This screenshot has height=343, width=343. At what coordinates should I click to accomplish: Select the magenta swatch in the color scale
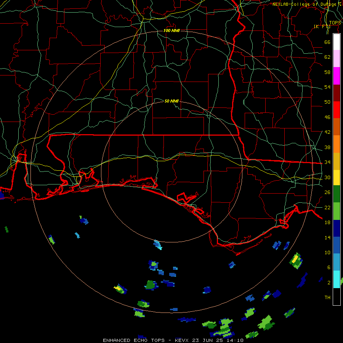[337, 76]
